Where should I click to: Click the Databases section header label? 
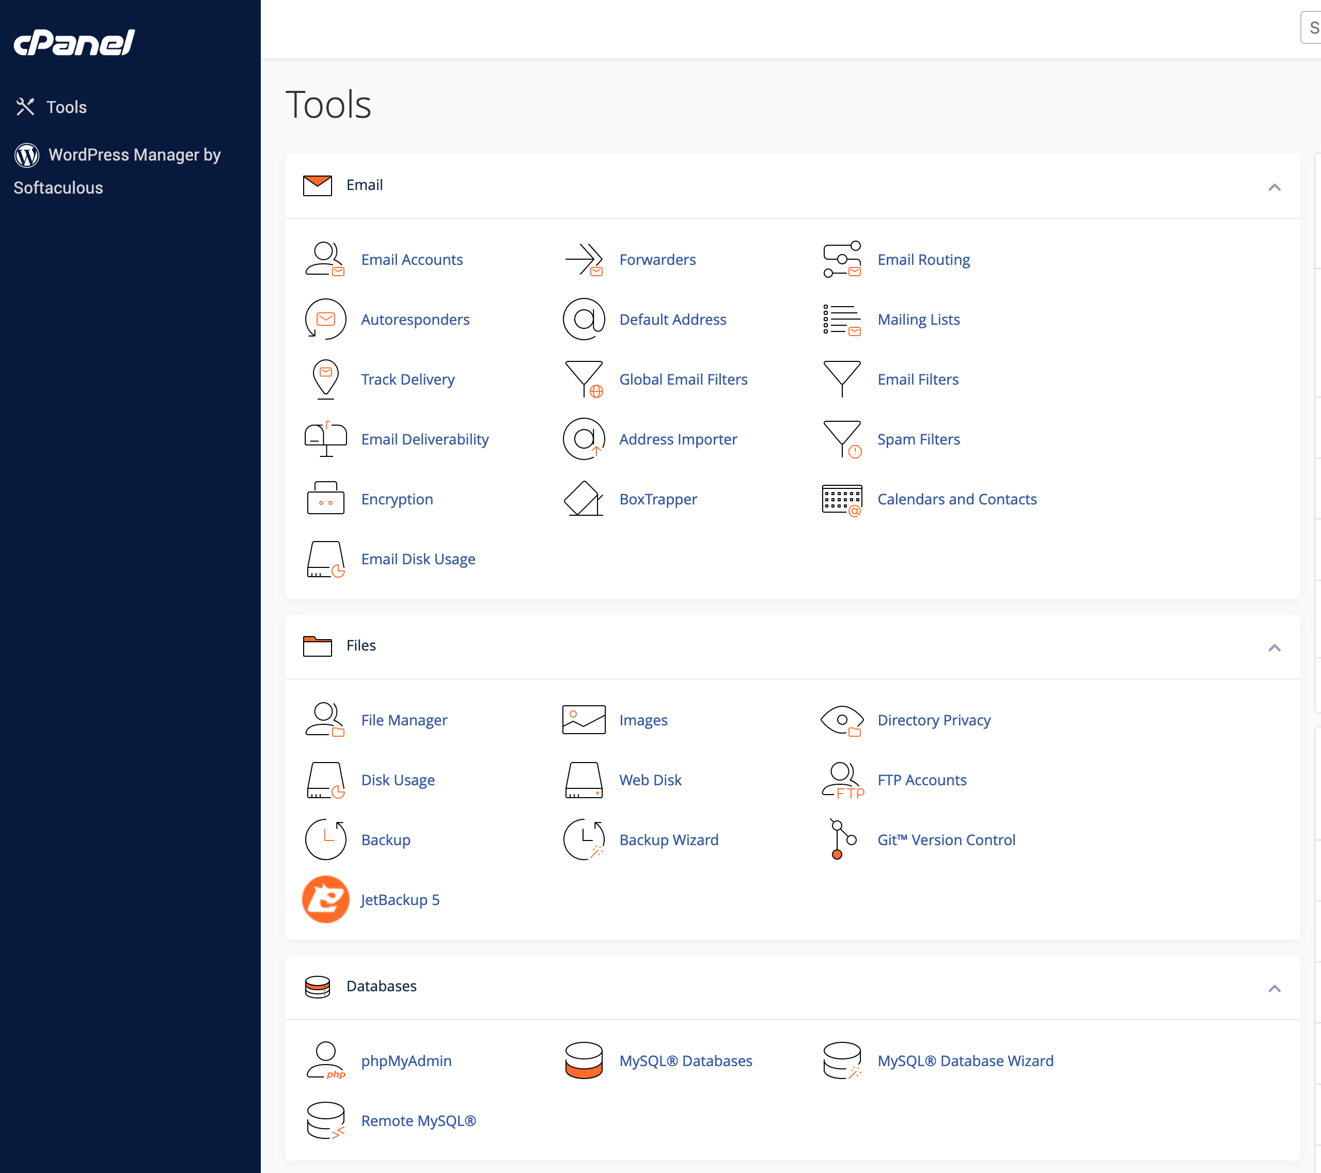[381, 986]
